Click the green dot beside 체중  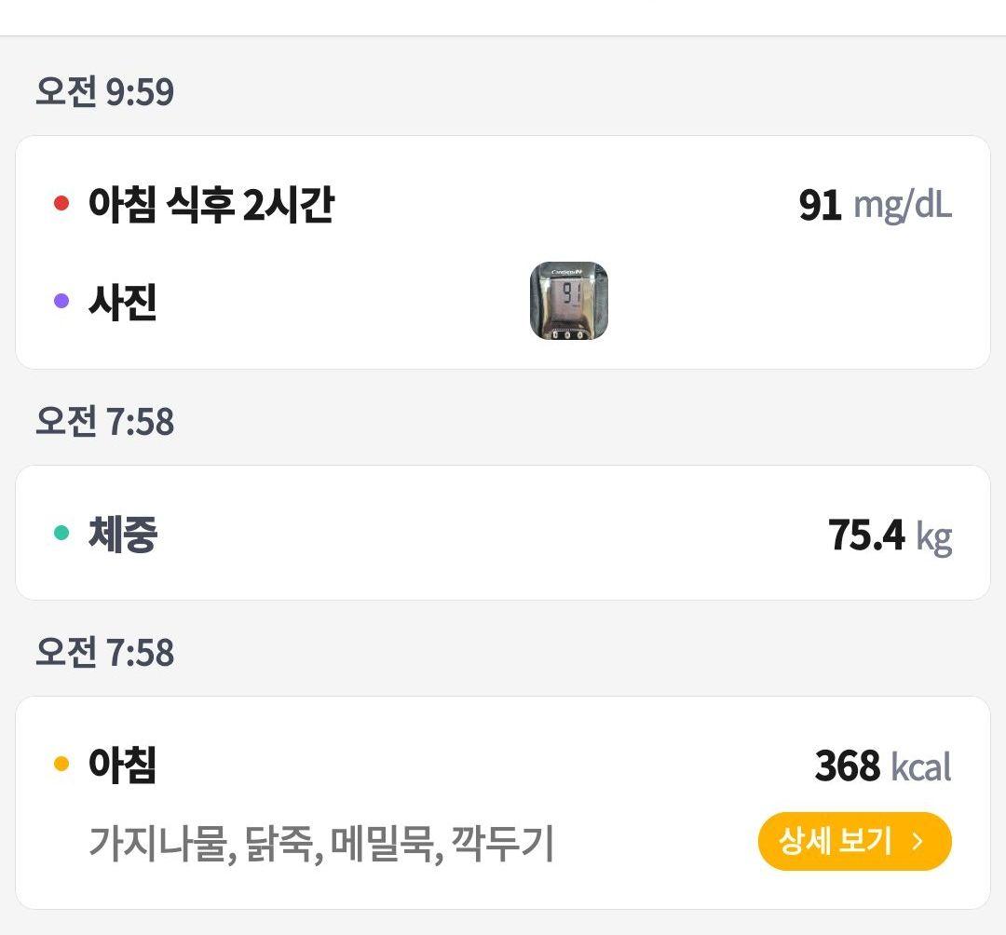[61, 533]
